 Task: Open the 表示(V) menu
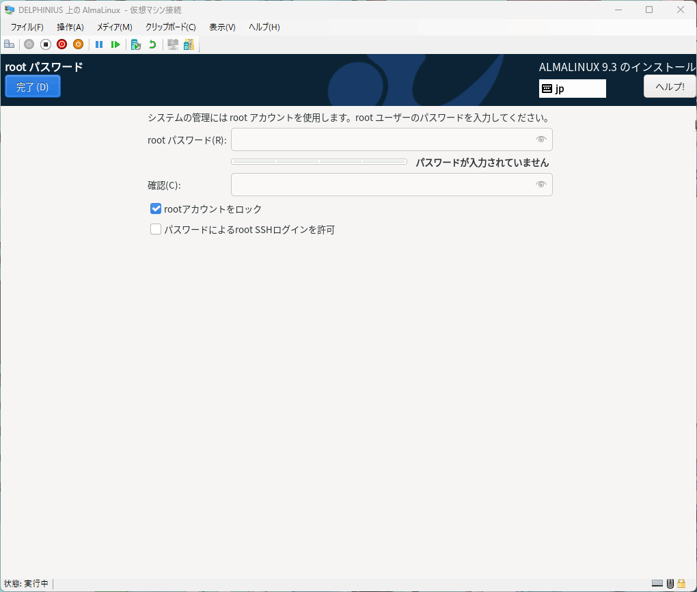[x=222, y=27]
